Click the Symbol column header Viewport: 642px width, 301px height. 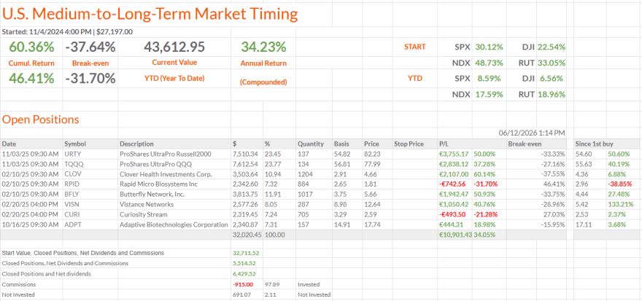coord(74,144)
